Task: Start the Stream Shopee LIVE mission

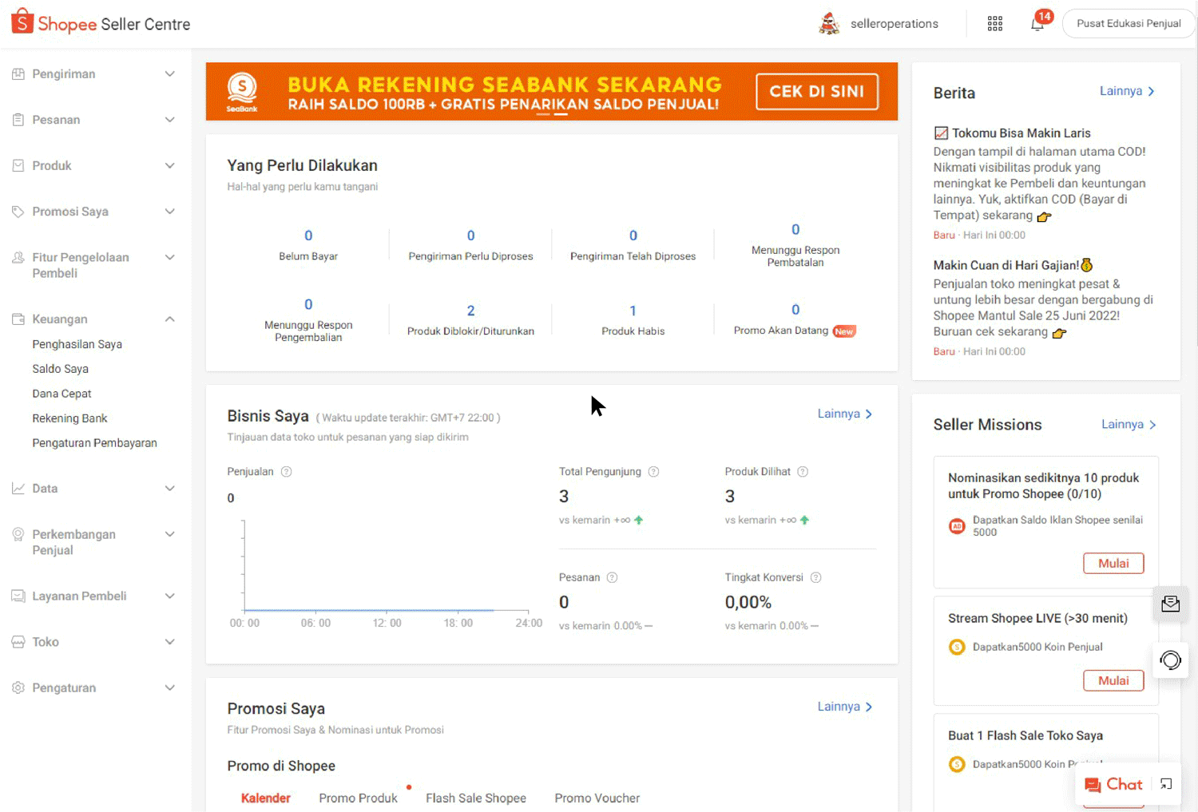Action: click(x=1113, y=680)
